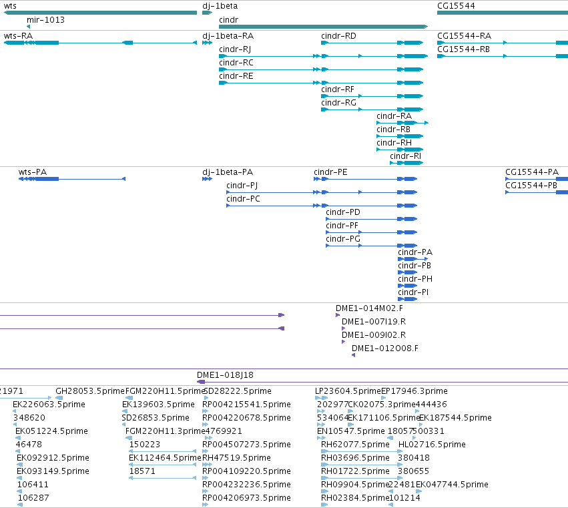Select the CG15544 gene label
Image resolution: width=568 pixels, height=508 pixels.
(456, 6)
